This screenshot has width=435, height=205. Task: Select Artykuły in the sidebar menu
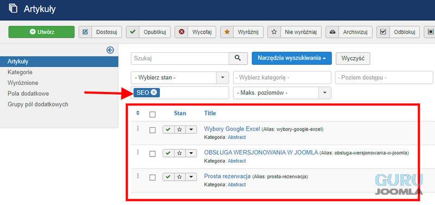coord(59,61)
